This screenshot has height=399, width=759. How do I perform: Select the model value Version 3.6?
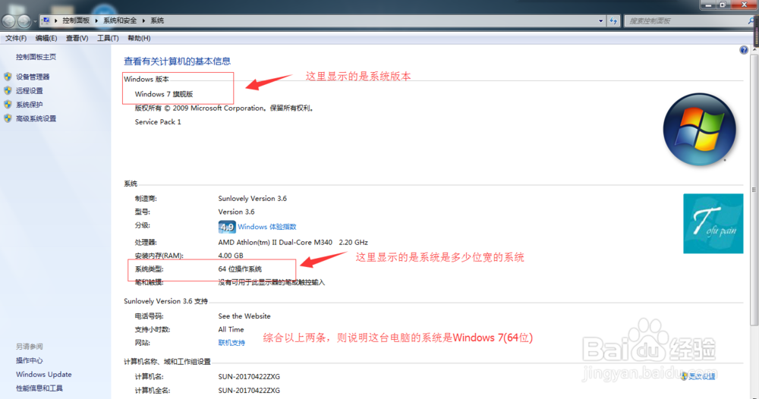(x=236, y=212)
